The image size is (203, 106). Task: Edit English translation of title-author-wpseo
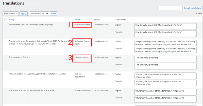click(x=165, y=92)
